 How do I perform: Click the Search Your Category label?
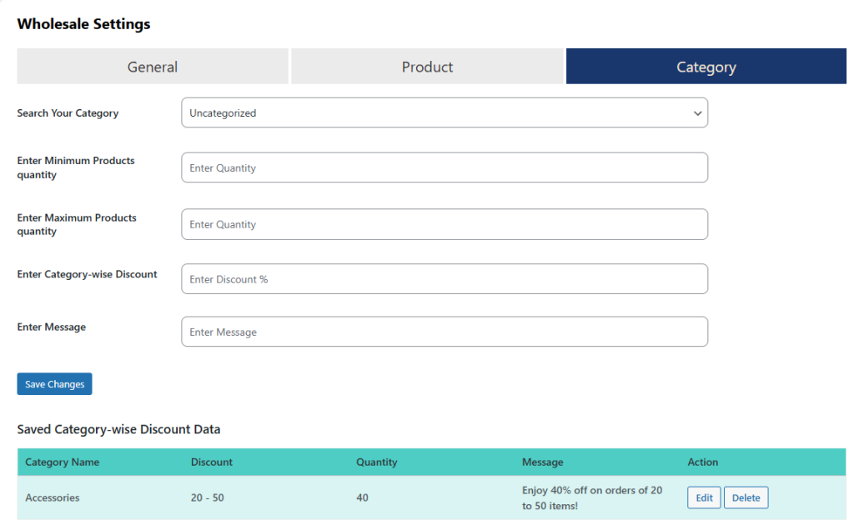click(68, 113)
